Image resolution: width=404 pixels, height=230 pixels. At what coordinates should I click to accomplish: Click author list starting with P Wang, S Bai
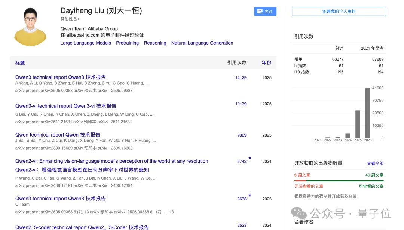[86, 178]
